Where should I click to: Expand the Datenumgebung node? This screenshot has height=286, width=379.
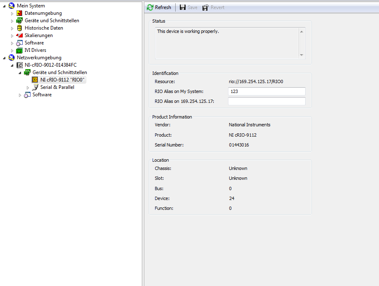pyautogui.click(x=12, y=14)
